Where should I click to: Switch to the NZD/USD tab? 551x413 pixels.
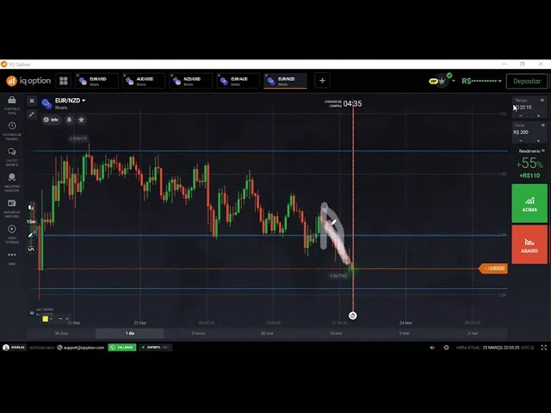point(191,81)
